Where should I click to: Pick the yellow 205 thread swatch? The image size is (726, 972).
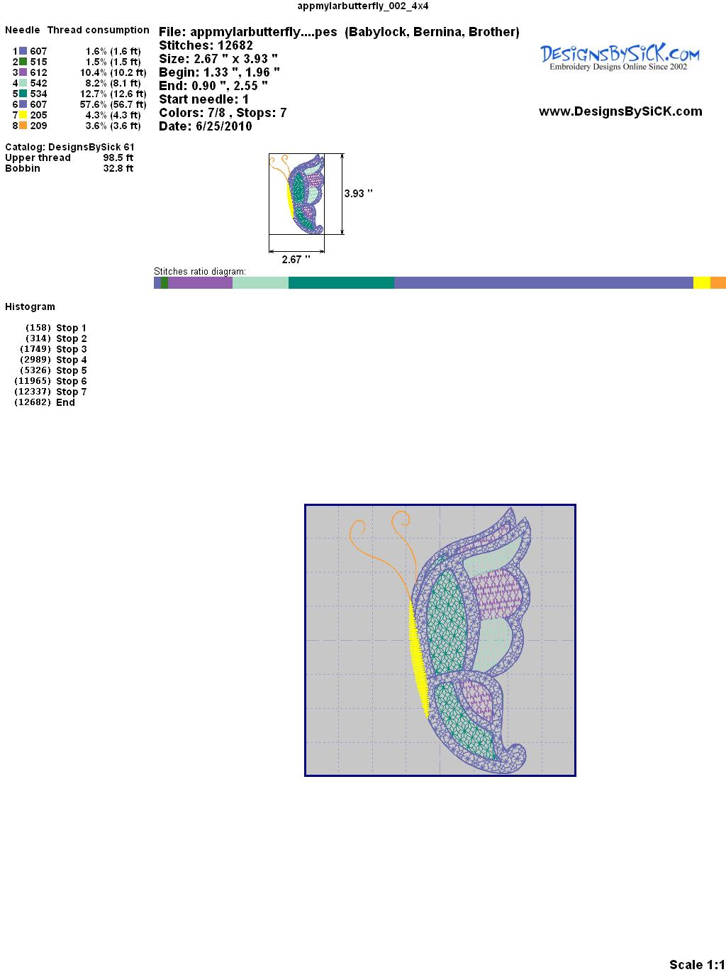(x=23, y=115)
